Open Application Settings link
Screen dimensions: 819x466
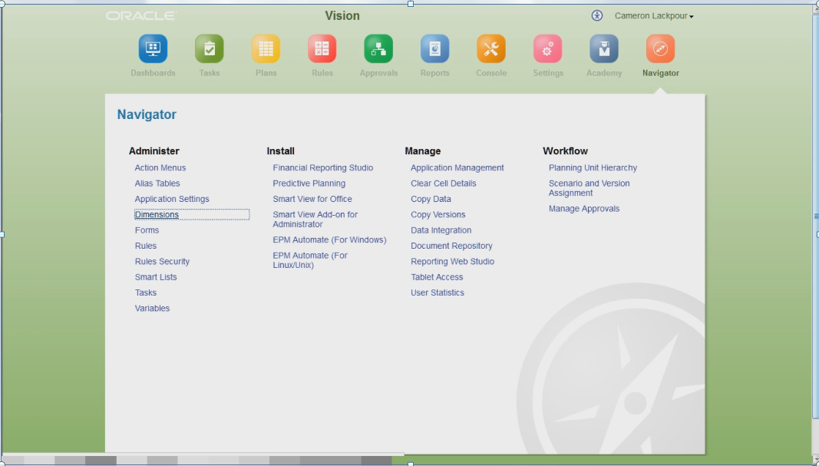[x=172, y=199]
